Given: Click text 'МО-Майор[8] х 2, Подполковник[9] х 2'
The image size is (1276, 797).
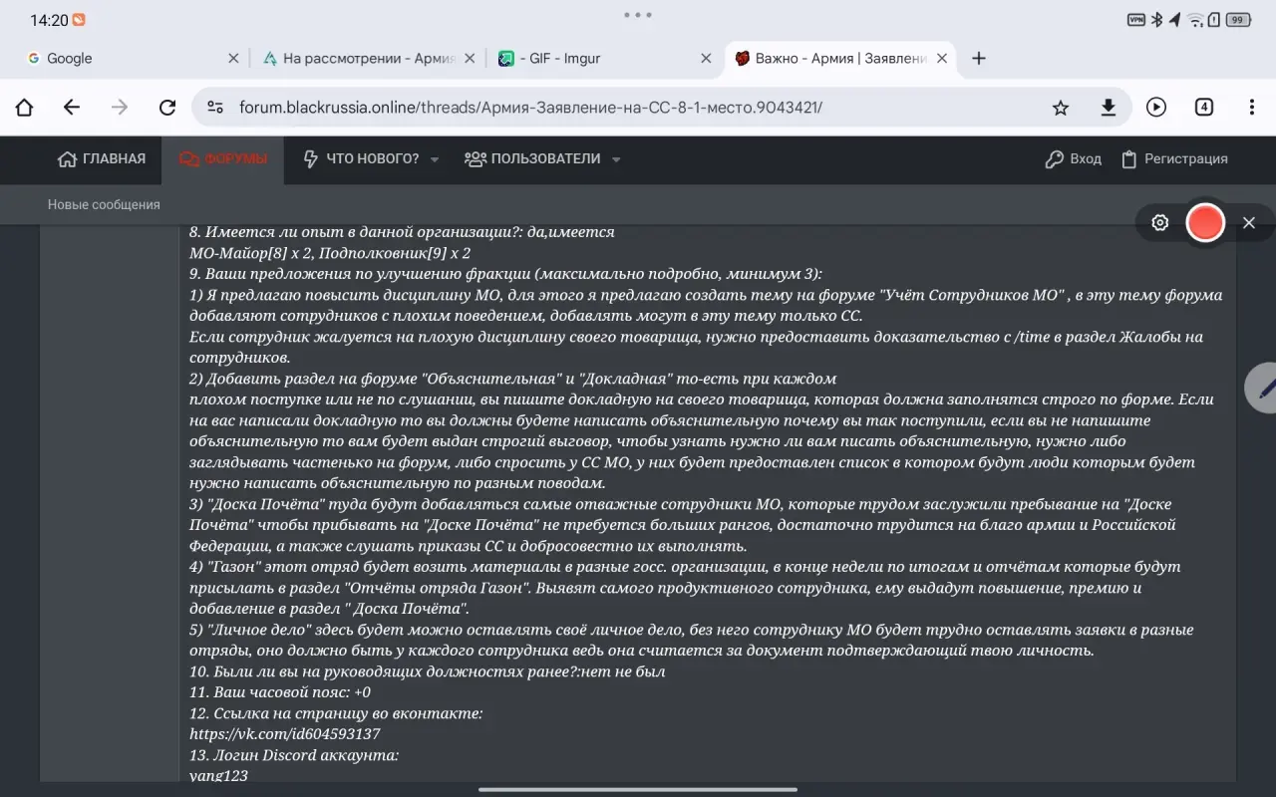Looking at the screenshot, I should pyautogui.click(x=330, y=253).
